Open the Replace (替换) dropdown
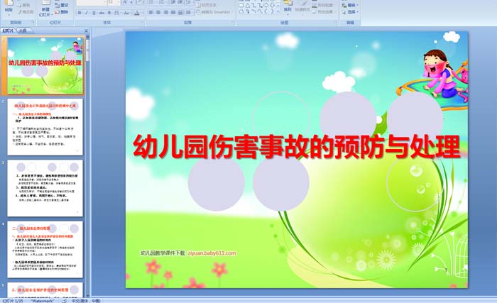This screenshot has width=497, height=303. pos(350,5)
